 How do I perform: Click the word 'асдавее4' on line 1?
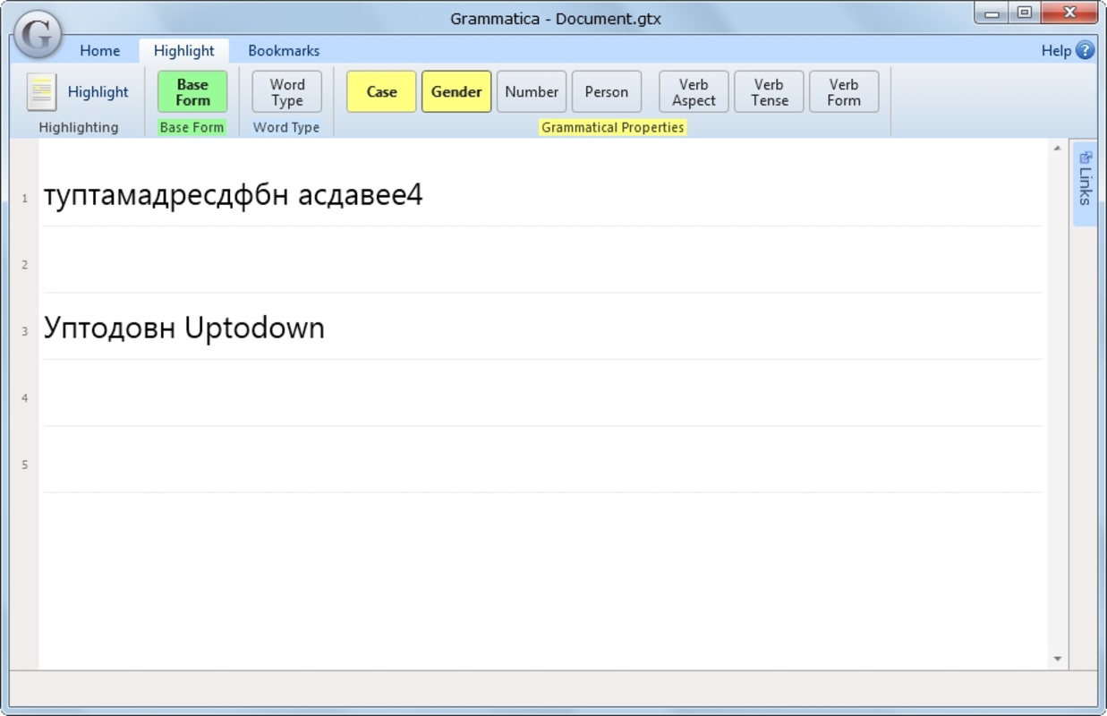360,194
